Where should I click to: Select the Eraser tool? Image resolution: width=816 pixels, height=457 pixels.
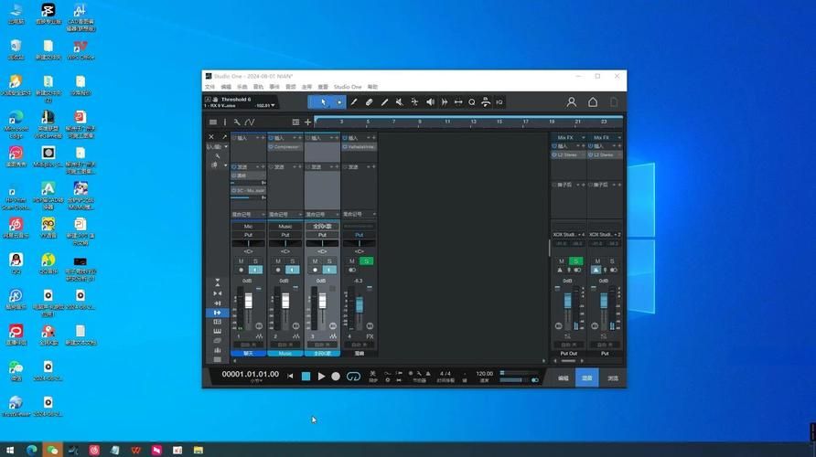[x=369, y=102]
